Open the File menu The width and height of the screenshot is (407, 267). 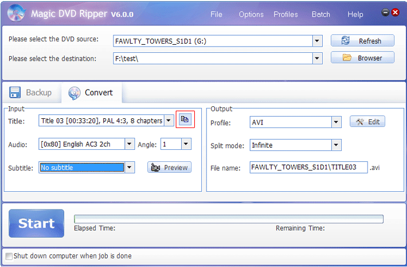(216, 14)
